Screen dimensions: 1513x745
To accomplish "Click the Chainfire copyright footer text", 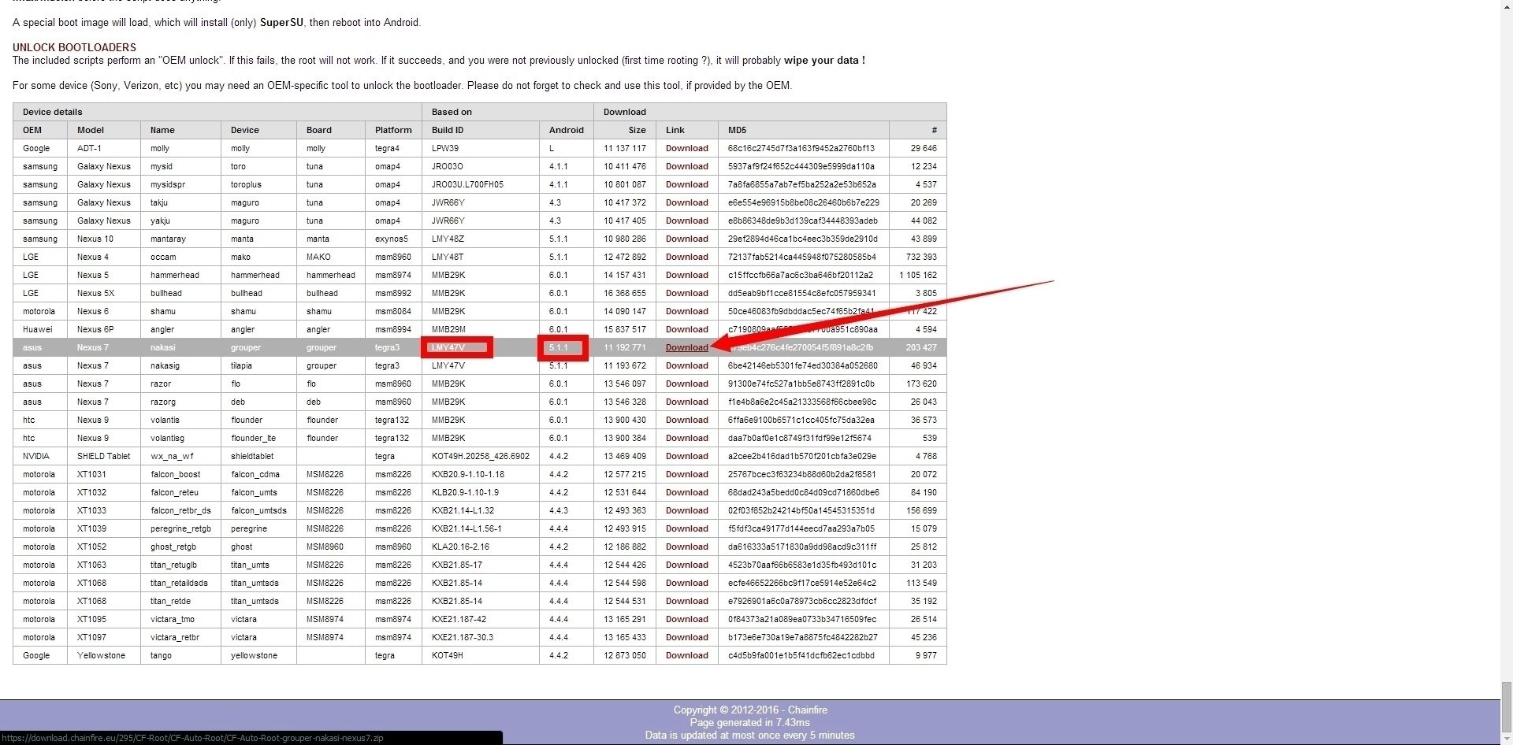I will coord(750,710).
